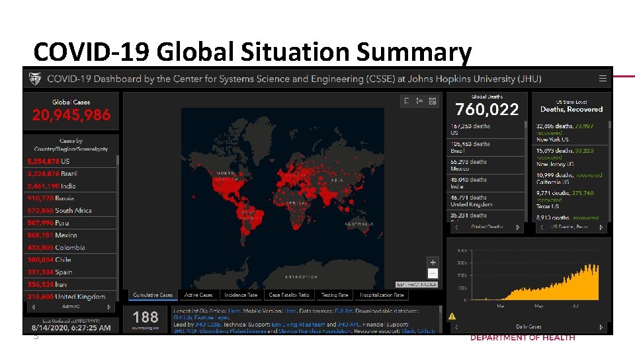The height and width of the screenshot is (357, 635).
Task: Switch to Hospitalization Rate tab
Action: [x=382, y=295]
